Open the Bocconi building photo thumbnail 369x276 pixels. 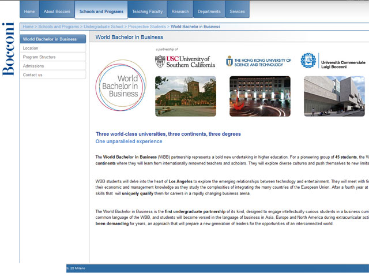(x=334, y=96)
